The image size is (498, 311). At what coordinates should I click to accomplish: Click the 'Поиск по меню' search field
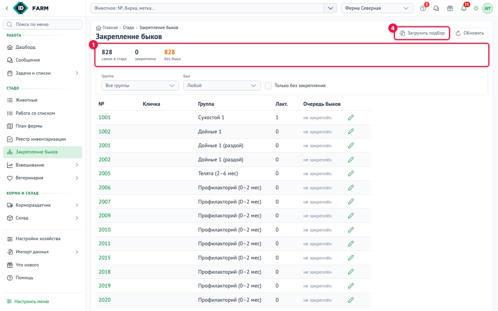tap(43, 25)
